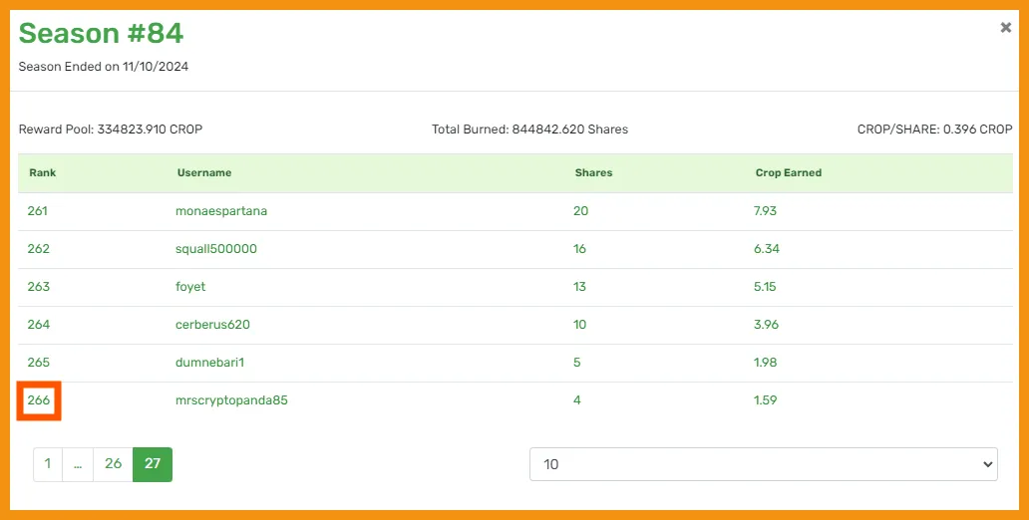The width and height of the screenshot is (1029, 520).
Task: Click the Username column header
Action: tap(204, 173)
